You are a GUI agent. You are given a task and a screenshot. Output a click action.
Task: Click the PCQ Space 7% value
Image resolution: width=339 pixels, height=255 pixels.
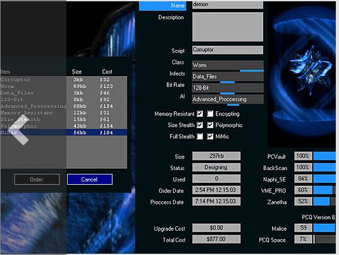point(303,239)
